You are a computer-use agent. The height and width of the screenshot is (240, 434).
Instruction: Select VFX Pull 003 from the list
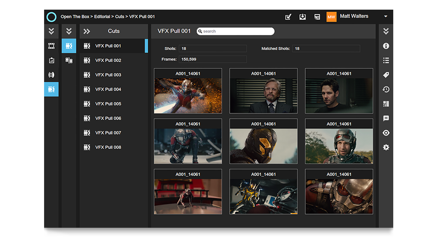(x=114, y=75)
